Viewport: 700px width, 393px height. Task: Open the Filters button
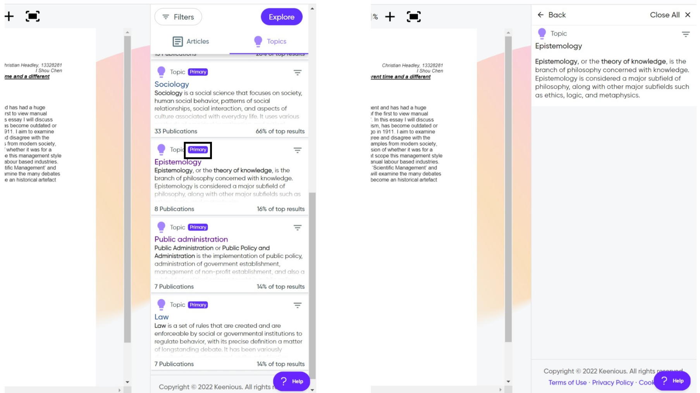coord(178,17)
